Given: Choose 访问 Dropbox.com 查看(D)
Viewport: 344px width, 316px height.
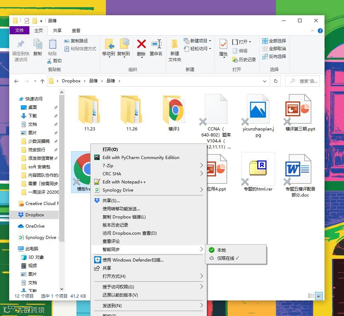Looking at the screenshot, I should [149, 233].
